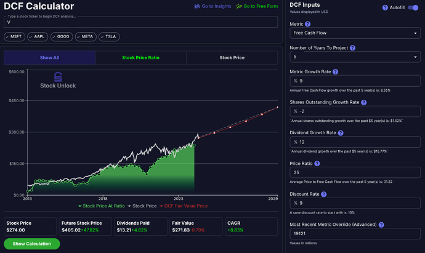The image size is (425, 253).
Task: Click 'A sane discount rate' hint text
Action: [322, 212]
